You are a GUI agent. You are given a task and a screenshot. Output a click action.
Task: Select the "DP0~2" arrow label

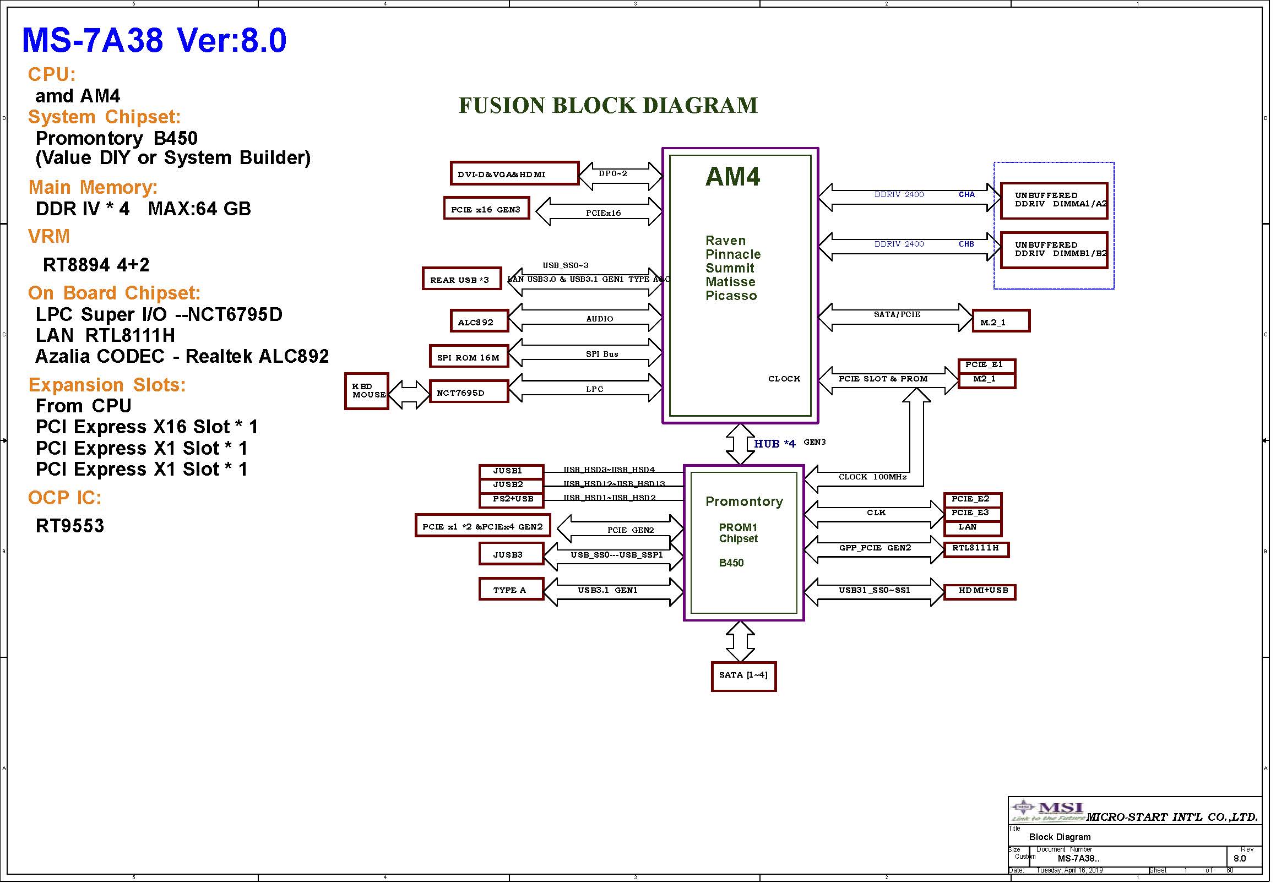(613, 174)
